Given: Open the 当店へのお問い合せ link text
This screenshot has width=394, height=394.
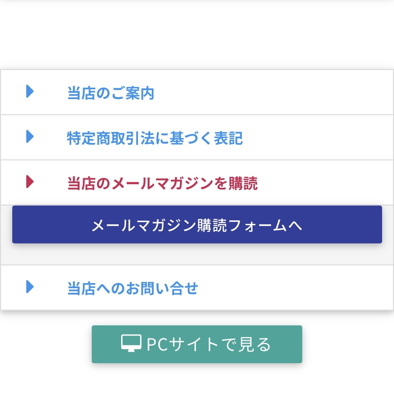Looking at the screenshot, I should coord(133,288).
